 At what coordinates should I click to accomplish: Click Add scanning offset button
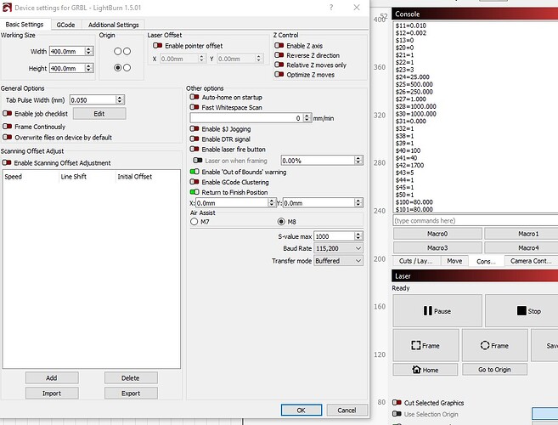pos(52,377)
